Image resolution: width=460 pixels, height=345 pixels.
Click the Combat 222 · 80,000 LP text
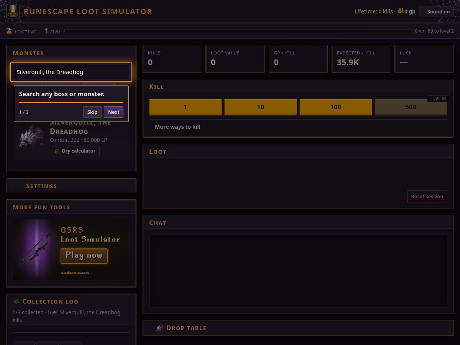(x=79, y=140)
